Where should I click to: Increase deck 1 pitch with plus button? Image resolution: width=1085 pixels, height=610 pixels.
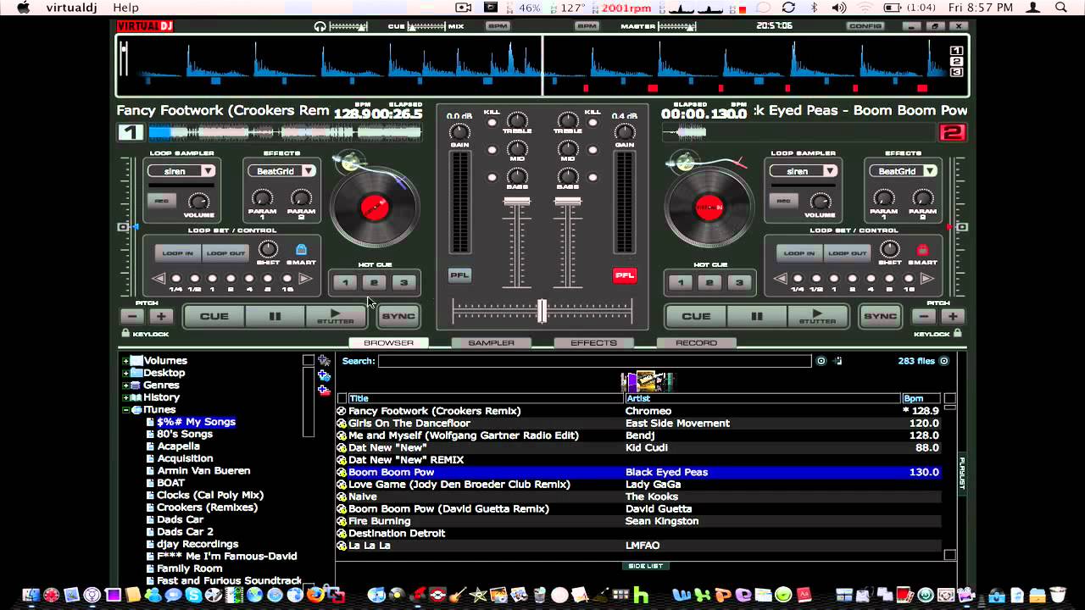tap(161, 317)
